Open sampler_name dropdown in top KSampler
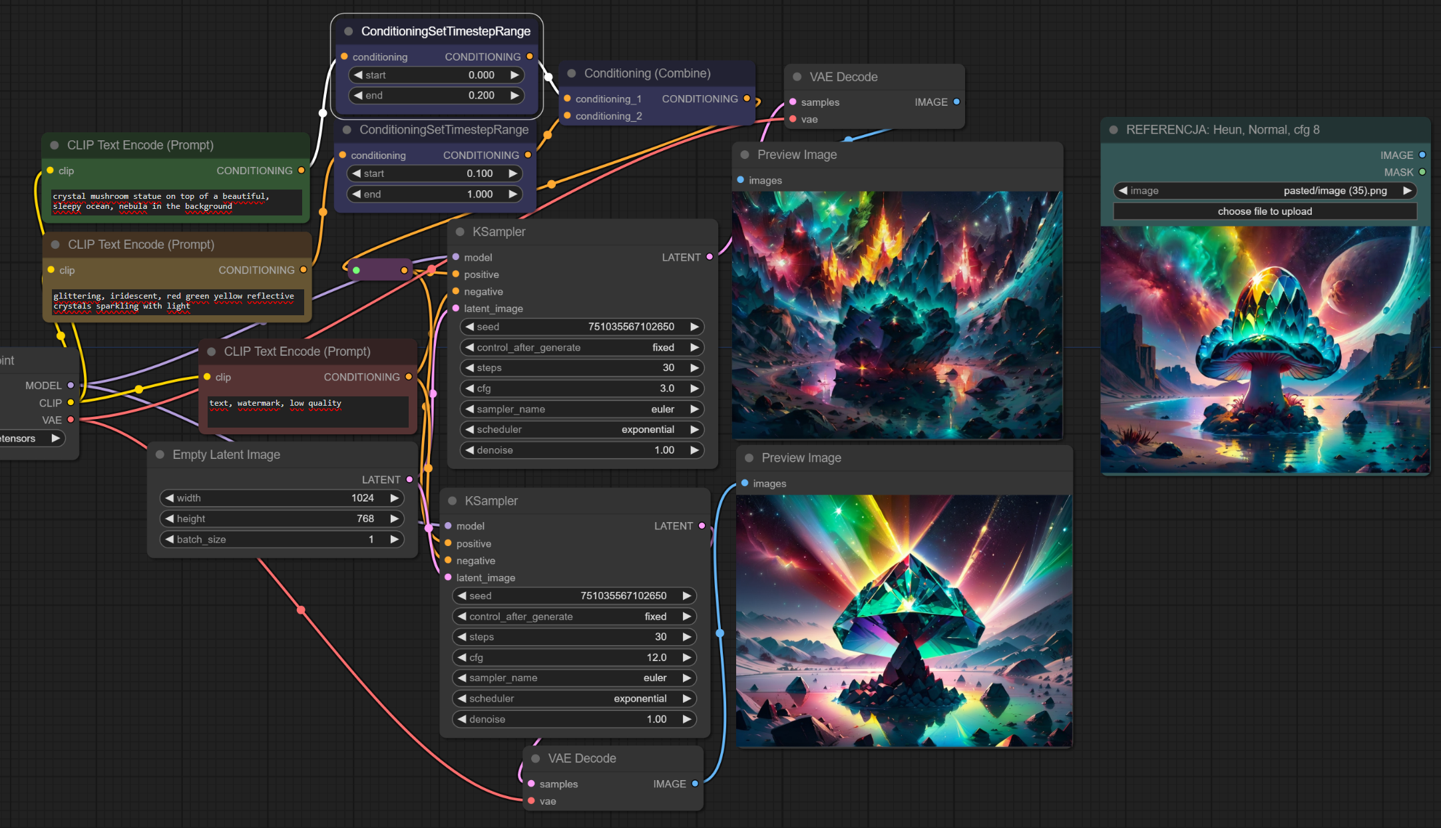Viewport: 1441px width, 828px height. click(x=582, y=410)
